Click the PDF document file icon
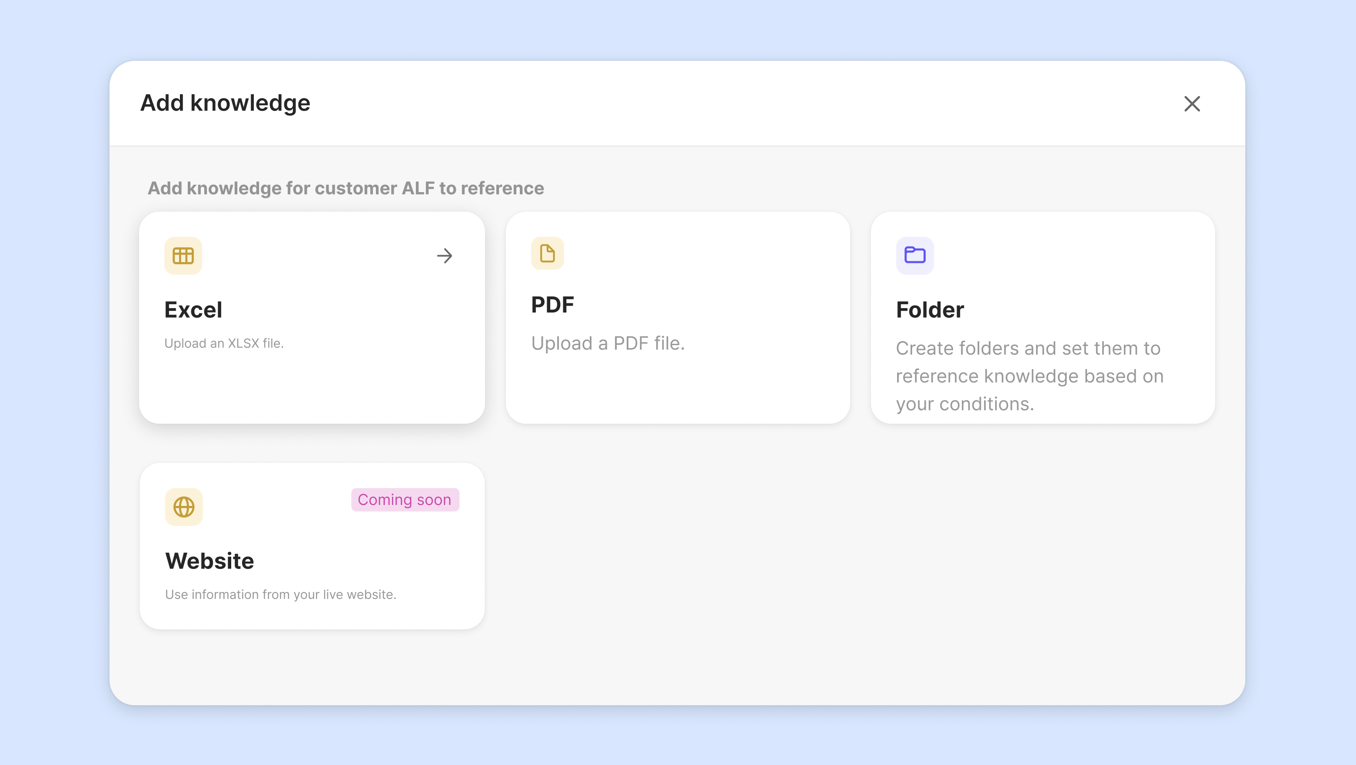1356x765 pixels. 547,253
